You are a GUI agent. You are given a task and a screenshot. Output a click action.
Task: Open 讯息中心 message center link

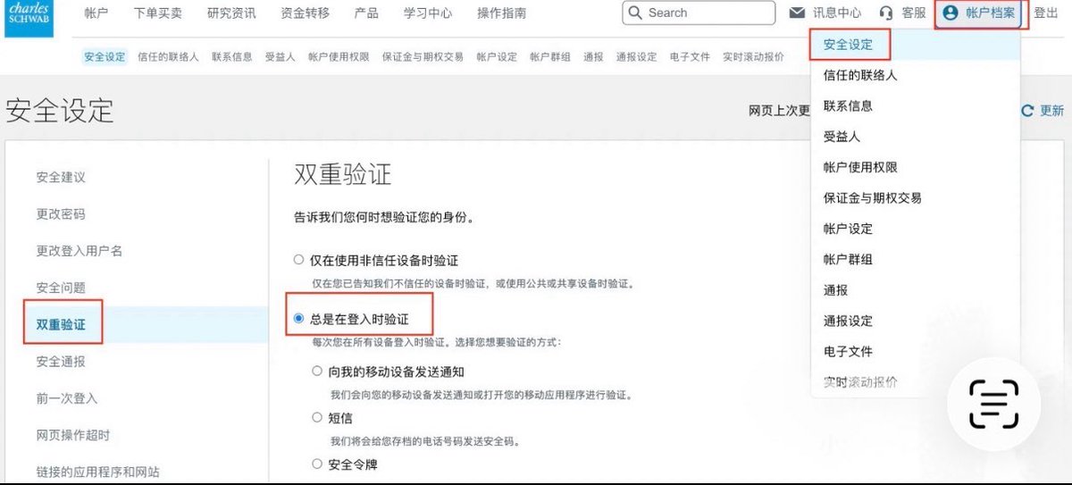coord(837,13)
